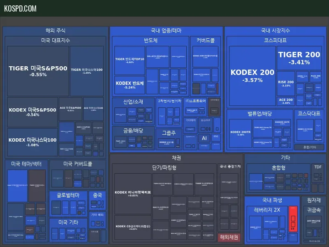329x247 pixels.
Task: Open the ACE 미국S&P500 tile
Action: [70, 109]
